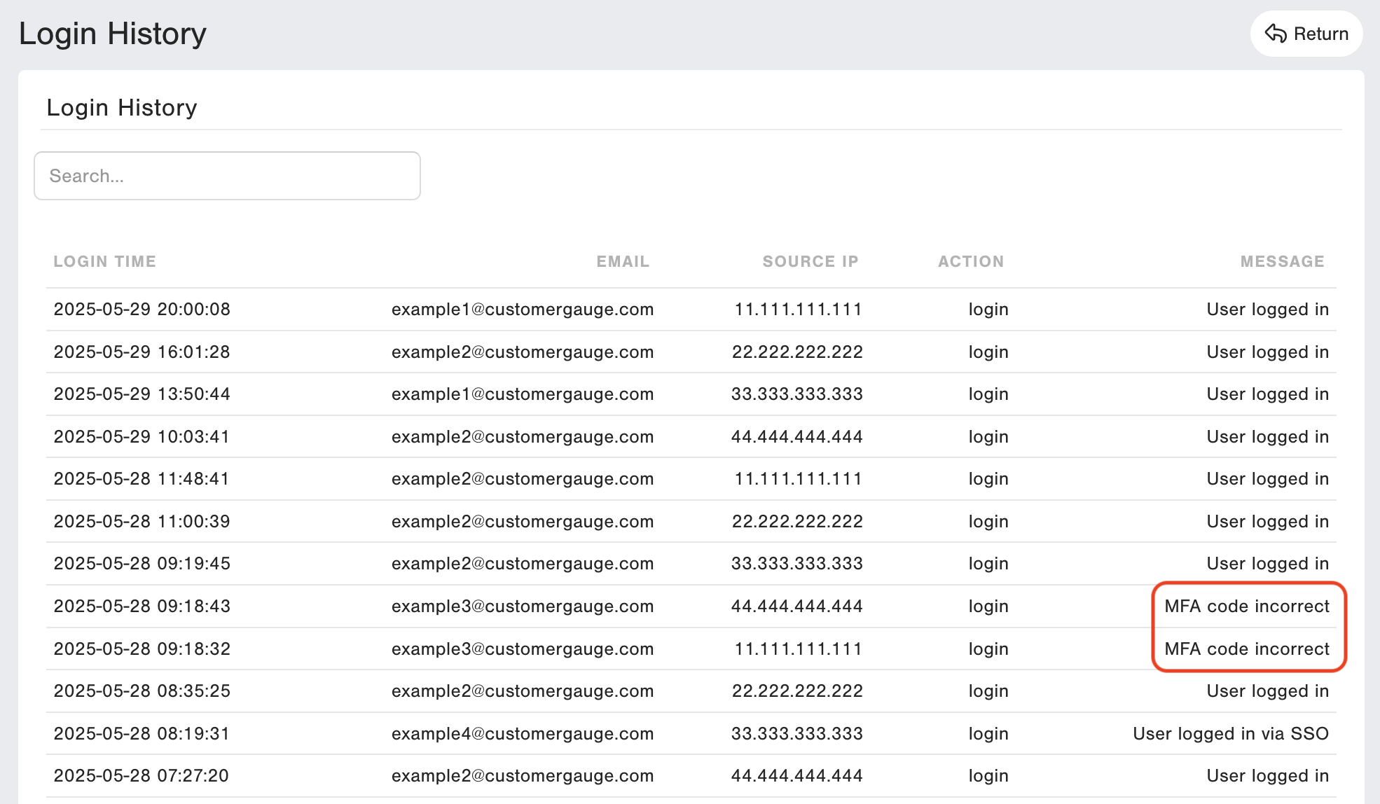This screenshot has height=804, width=1380.
Task: Focus the Search input field
Action: [x=227, y=176]
